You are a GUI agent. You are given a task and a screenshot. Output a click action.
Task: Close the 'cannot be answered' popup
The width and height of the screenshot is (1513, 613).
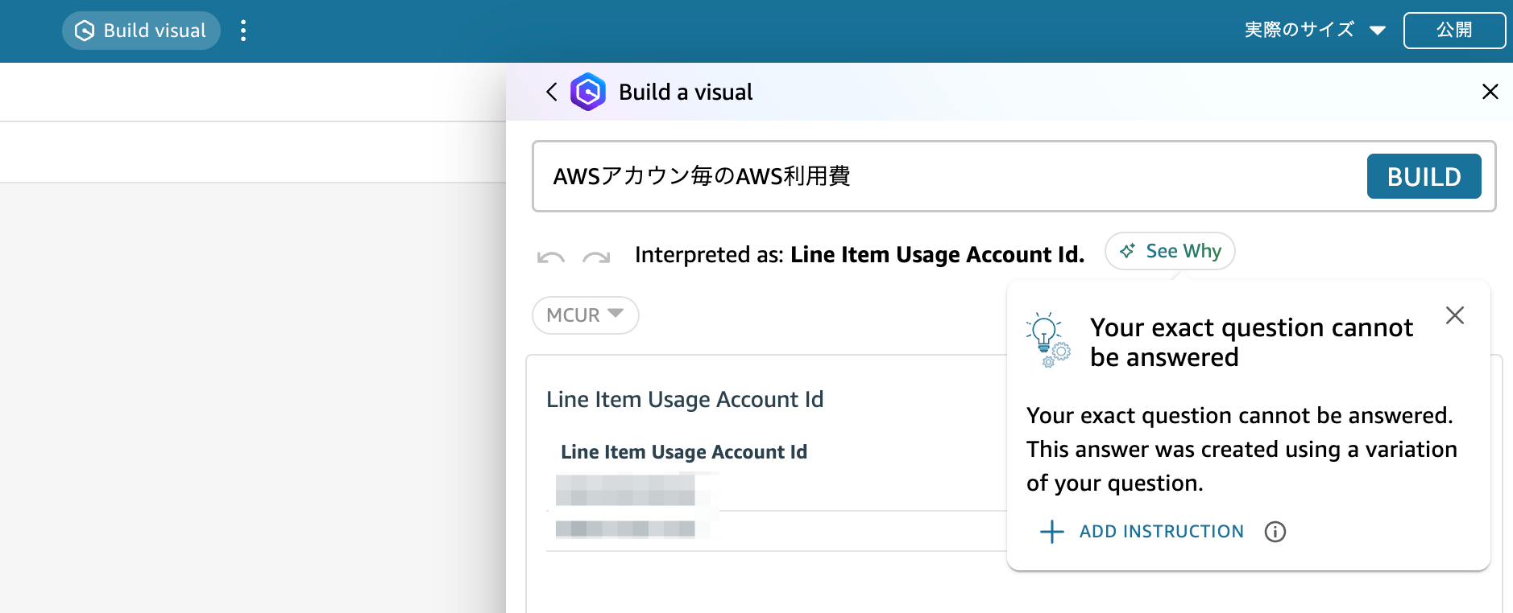pos(1455,315)
